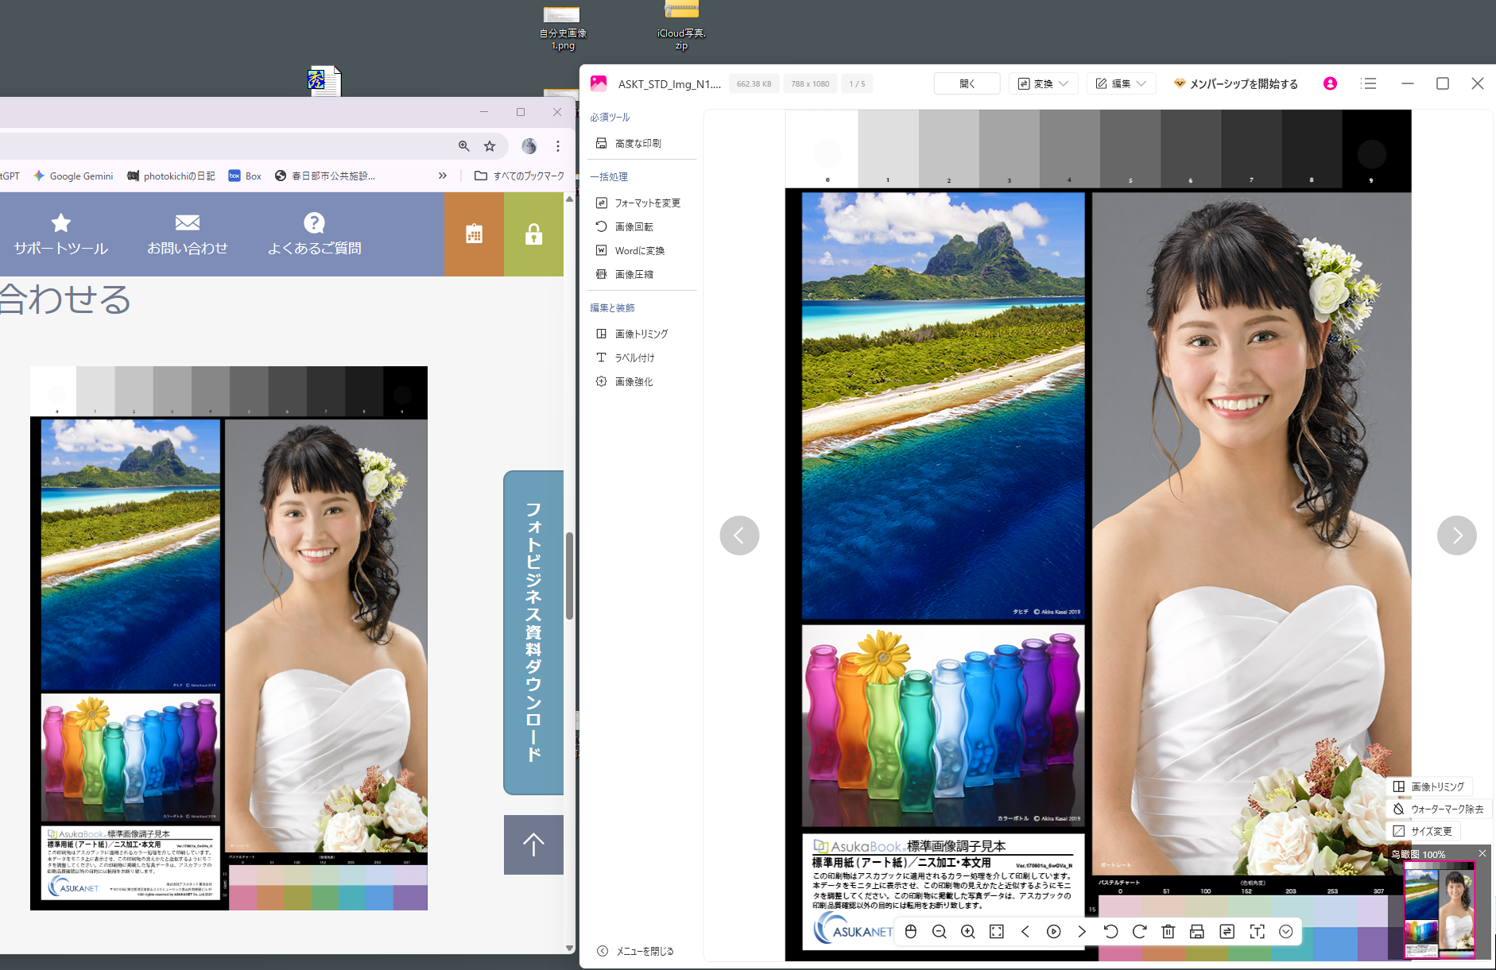Click the text recognition icon in toolbar
This screenshot has width=1496, height=970.
tap(1257, 932)
